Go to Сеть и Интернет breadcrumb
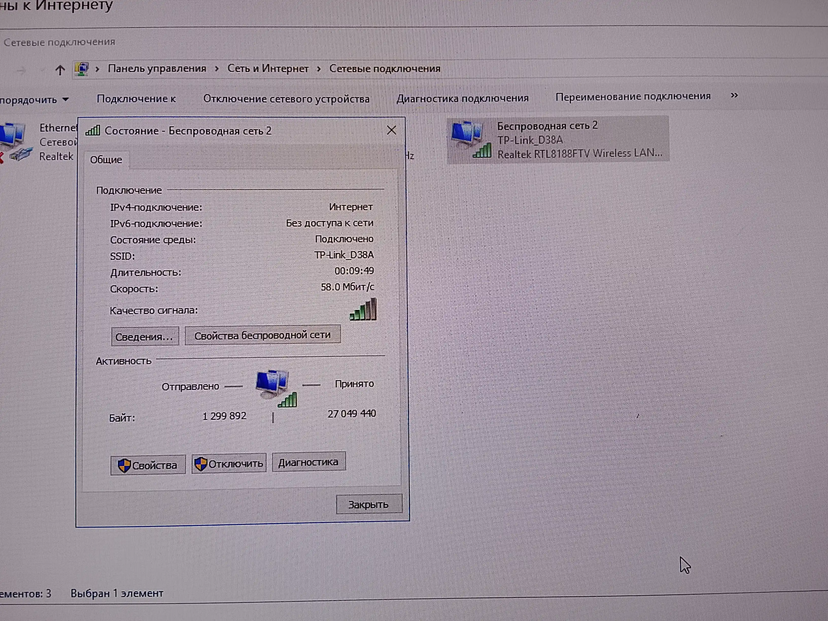Viewport: 828px width, 621px height. 268,68
